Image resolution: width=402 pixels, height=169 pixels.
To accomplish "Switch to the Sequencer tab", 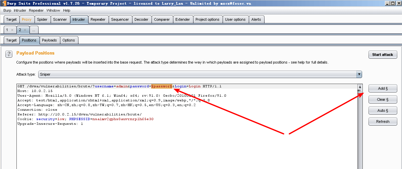I will tap(120, 19).
